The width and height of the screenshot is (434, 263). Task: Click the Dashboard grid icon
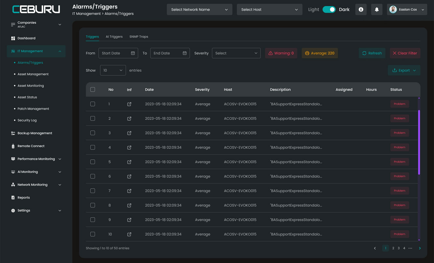13,38
